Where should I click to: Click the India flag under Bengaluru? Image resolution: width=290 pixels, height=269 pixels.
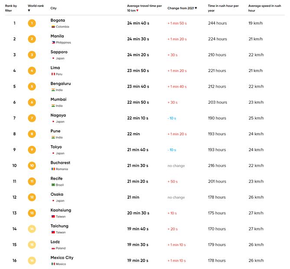[x=53, y=90]
